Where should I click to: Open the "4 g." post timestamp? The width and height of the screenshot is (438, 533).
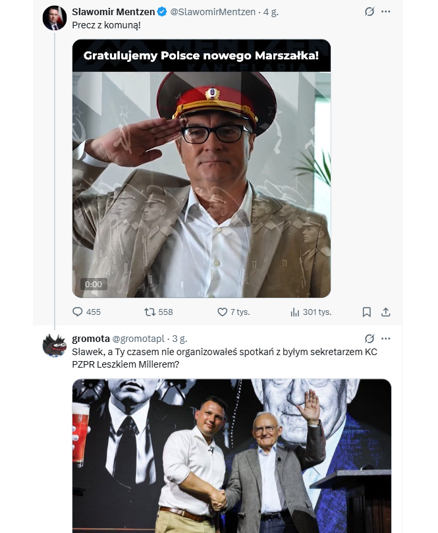pyautogui.click(x=271, y=12)
